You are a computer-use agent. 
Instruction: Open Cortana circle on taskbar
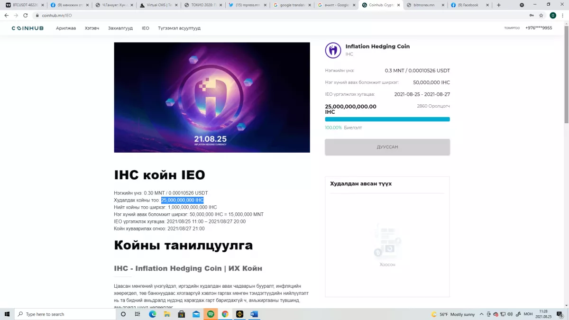tap(123, 314)
